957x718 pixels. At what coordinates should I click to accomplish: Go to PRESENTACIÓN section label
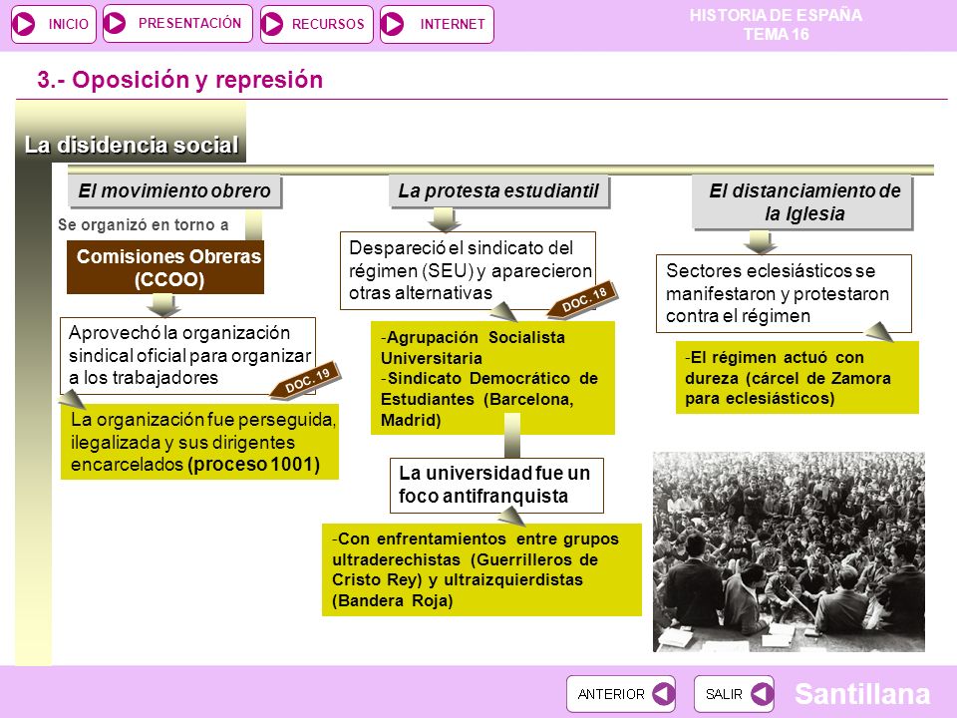[x=189, y=23]
